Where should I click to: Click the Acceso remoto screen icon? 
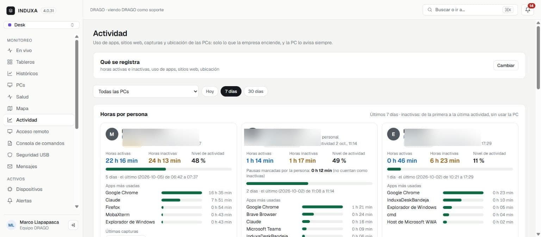10,132
